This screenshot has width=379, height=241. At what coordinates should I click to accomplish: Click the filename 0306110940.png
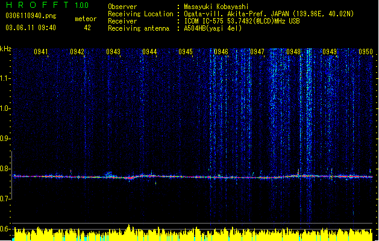(31, 16)
